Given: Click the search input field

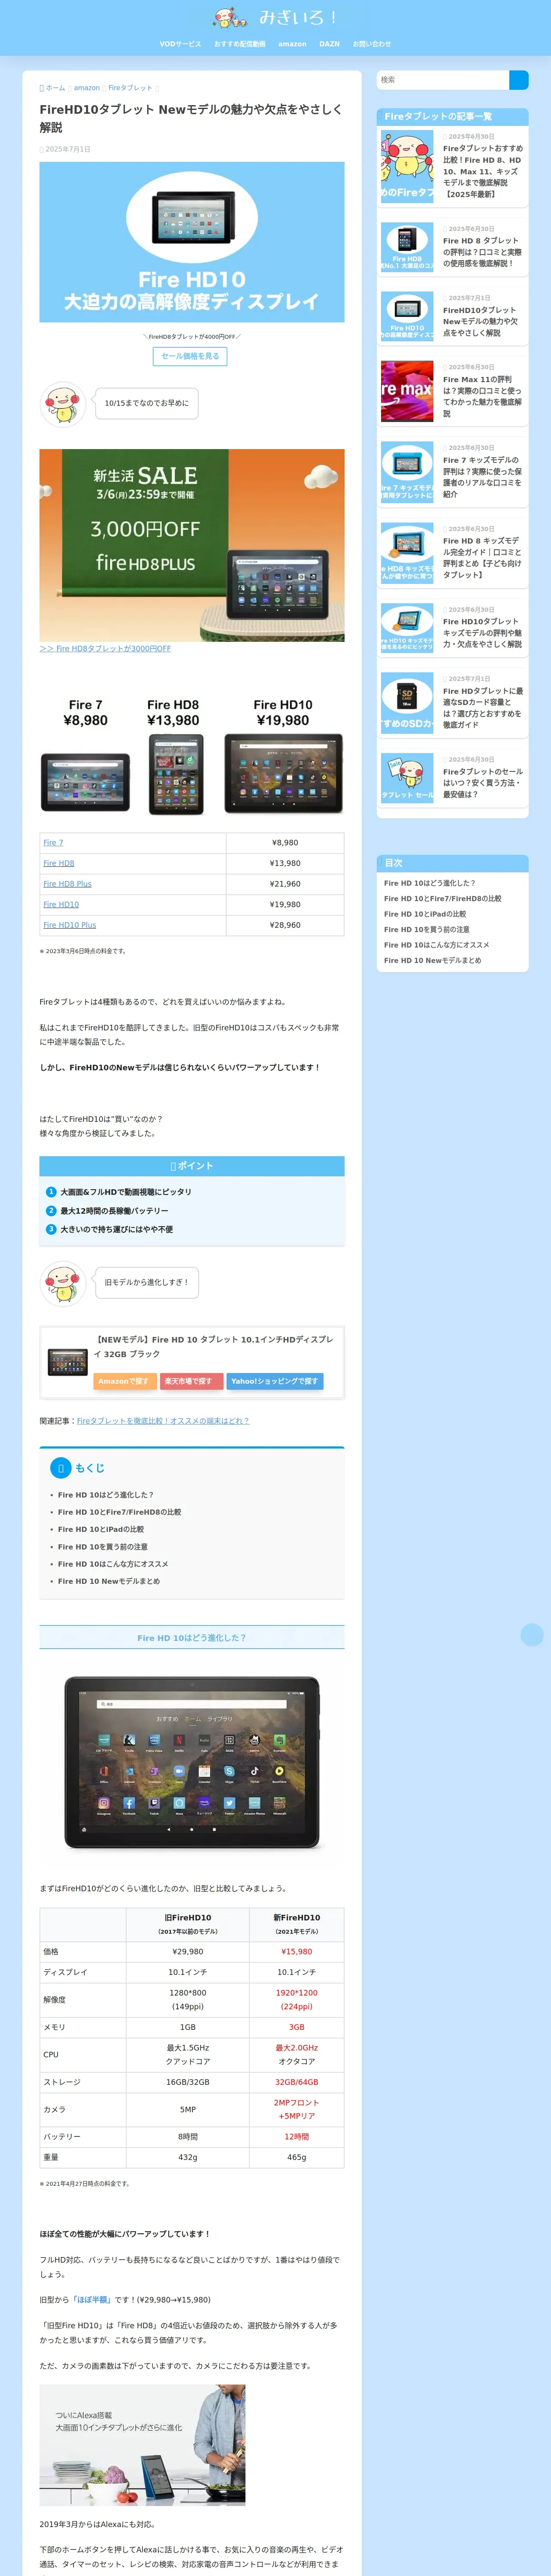Looking at the screenshot, I should point(443,80).
